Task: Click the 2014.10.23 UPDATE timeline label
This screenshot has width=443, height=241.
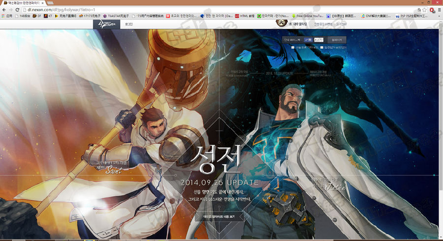Action: tap(279, 73)
